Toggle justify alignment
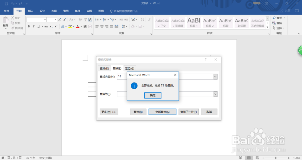Viewport: 302px width, 160px height. point(111,27)
